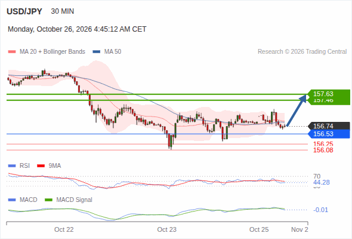Click the MA 20 + Bollinger Bands legend swatch

click(x=12, y=52)
